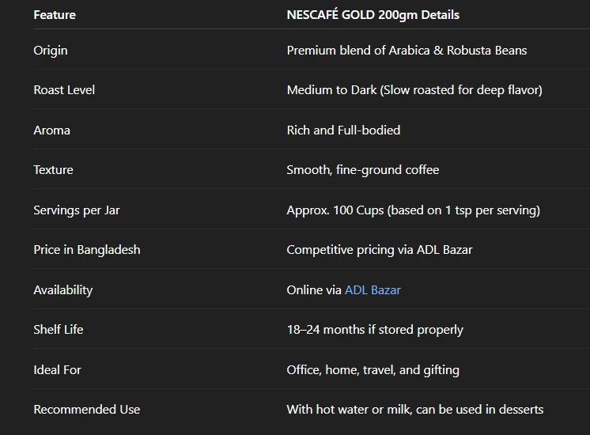Select the Origin row label
The height and width of the screenshot is (435, 590).
51,51
